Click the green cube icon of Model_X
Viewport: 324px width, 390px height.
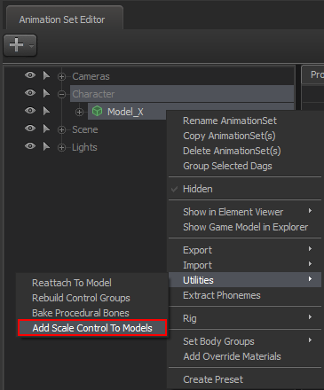coord(97,112)
